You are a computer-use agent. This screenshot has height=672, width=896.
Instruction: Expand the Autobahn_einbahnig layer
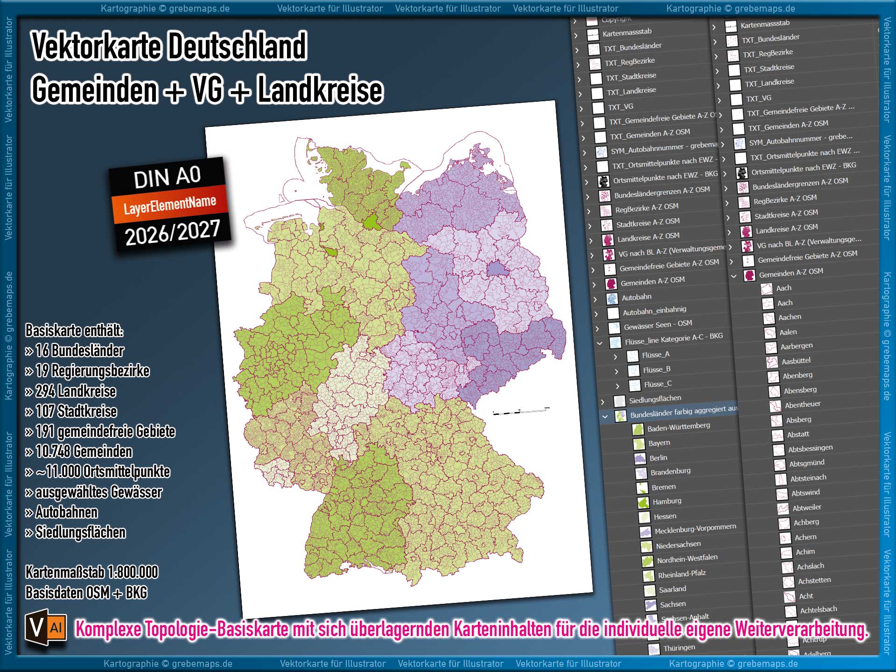tap(596, 315)
